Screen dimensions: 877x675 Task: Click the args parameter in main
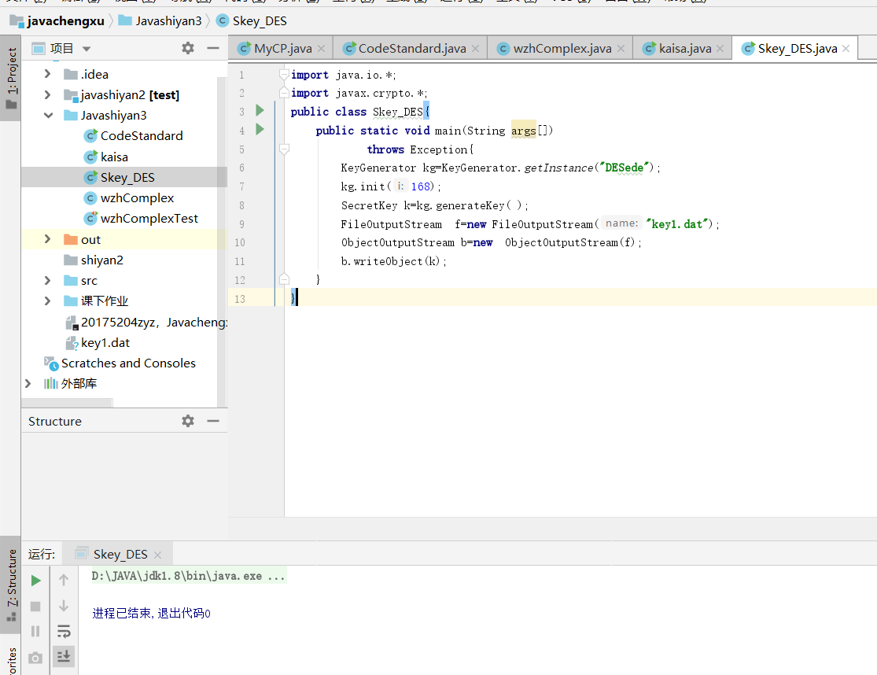coord(524,131)
